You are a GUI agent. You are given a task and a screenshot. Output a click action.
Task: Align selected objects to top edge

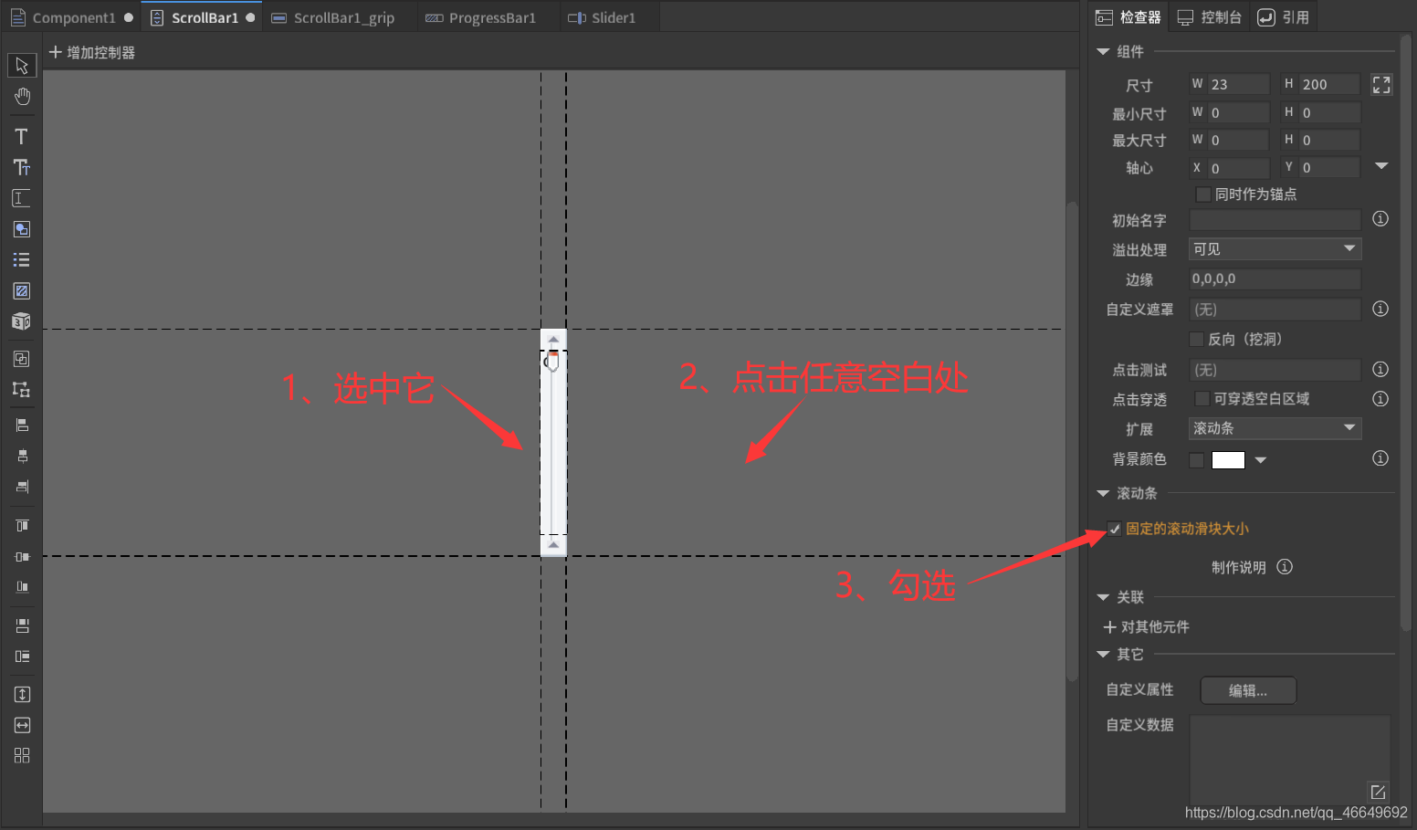22,525
